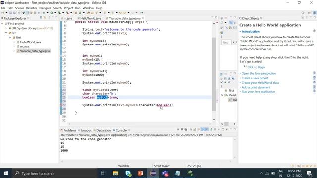Click the External Tools toolbar icon
Screen dimensions: 317x178
[67, 13]
